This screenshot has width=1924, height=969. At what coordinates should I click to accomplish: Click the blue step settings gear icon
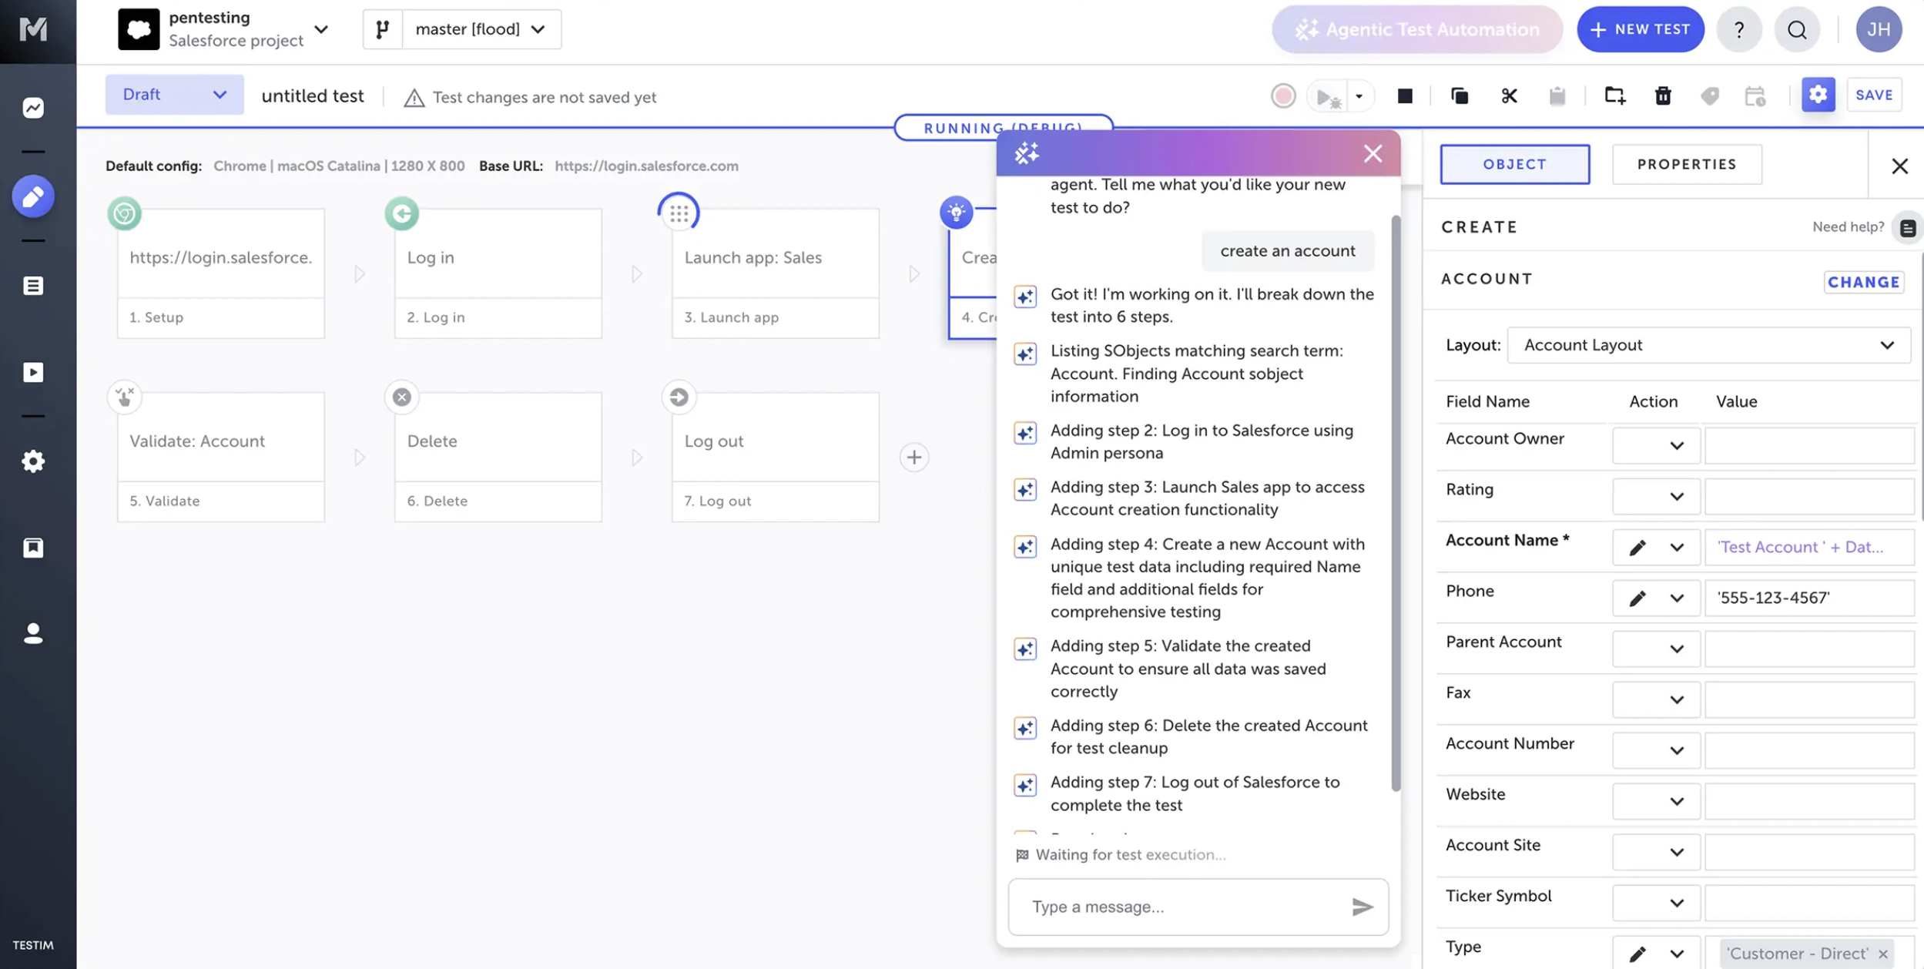click(x=1818, y=95)
